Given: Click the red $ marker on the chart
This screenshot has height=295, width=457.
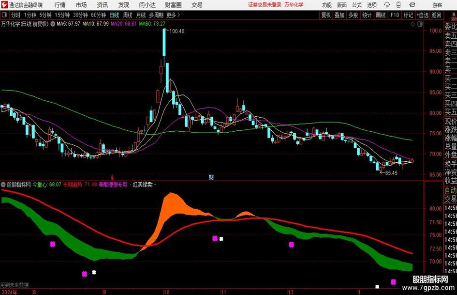Looking at the screenshot, I should (x=112, y=178).
